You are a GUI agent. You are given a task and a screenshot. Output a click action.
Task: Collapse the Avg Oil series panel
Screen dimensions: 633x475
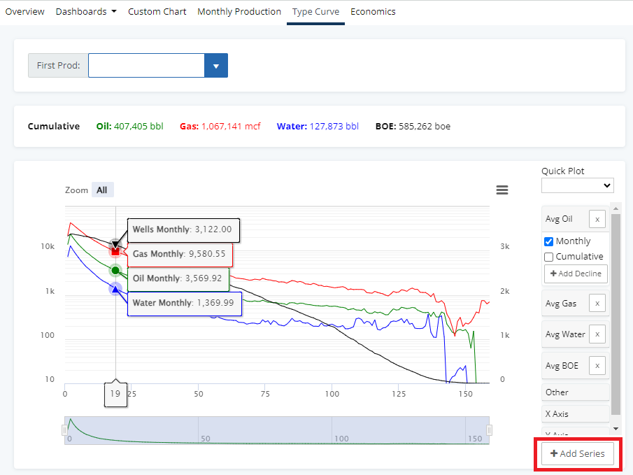point(559,219)
